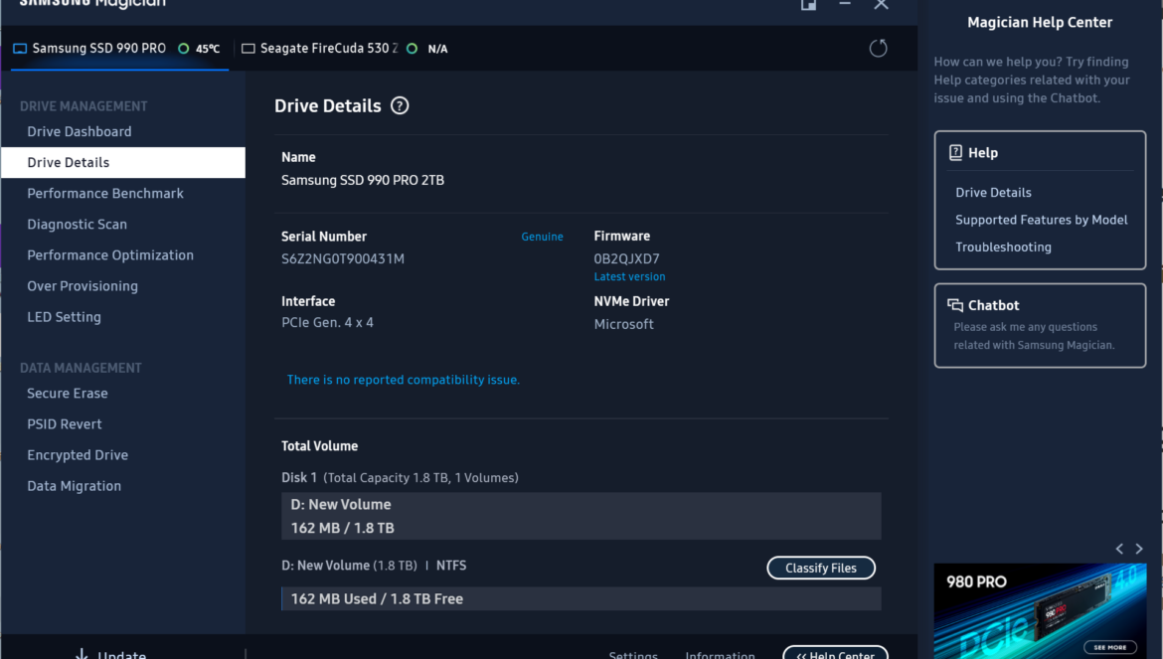Open Over Provisioning settings
This screenshot has width=1163, height=659.
(x=83, y=286)
